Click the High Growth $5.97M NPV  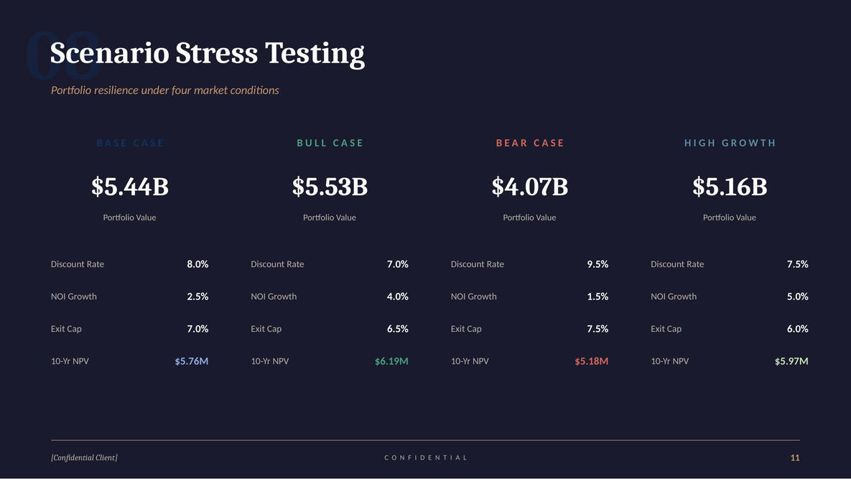pos(791,361)
